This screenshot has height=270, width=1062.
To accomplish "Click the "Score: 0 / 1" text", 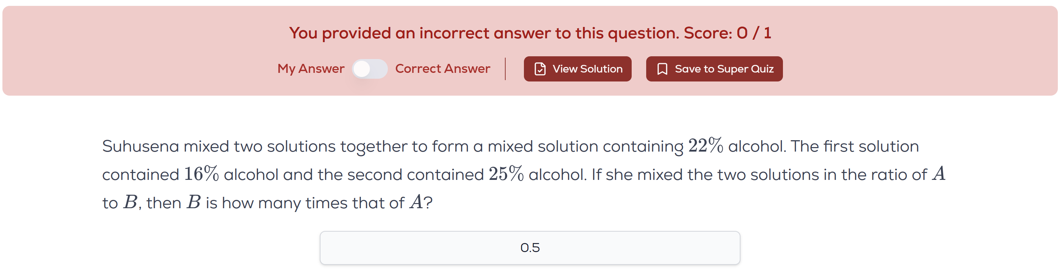I will point(727,33).
